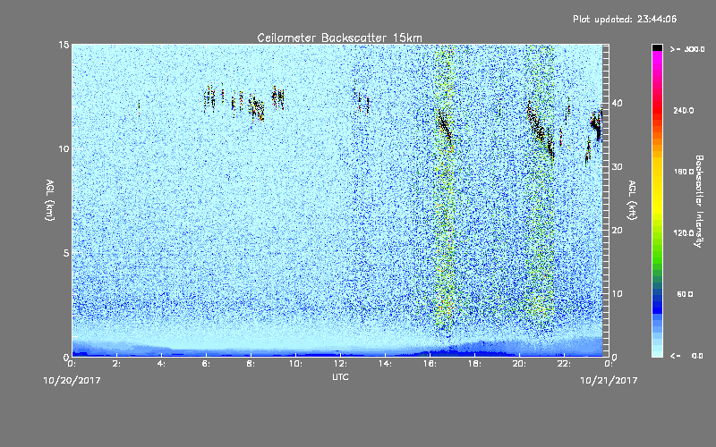Click the cloud return near 16:30 UTC at 11 km
This screenshot has height=447, width=716.
444,124
